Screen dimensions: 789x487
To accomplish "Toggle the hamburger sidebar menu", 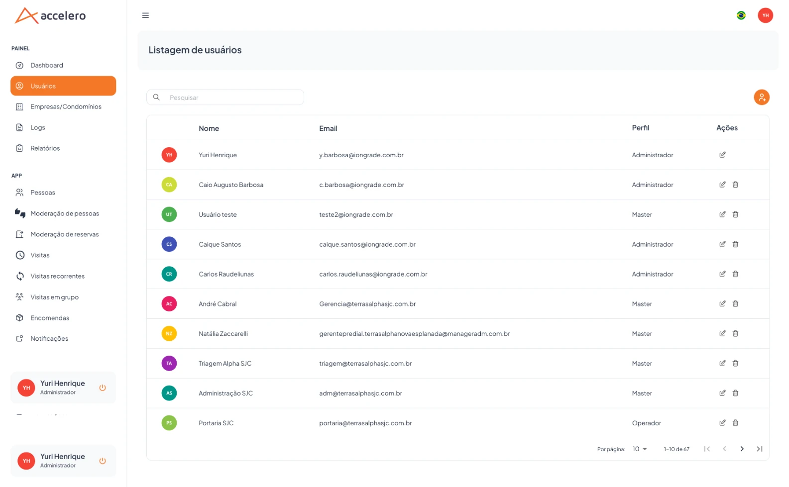I will (x=145, y=15).
